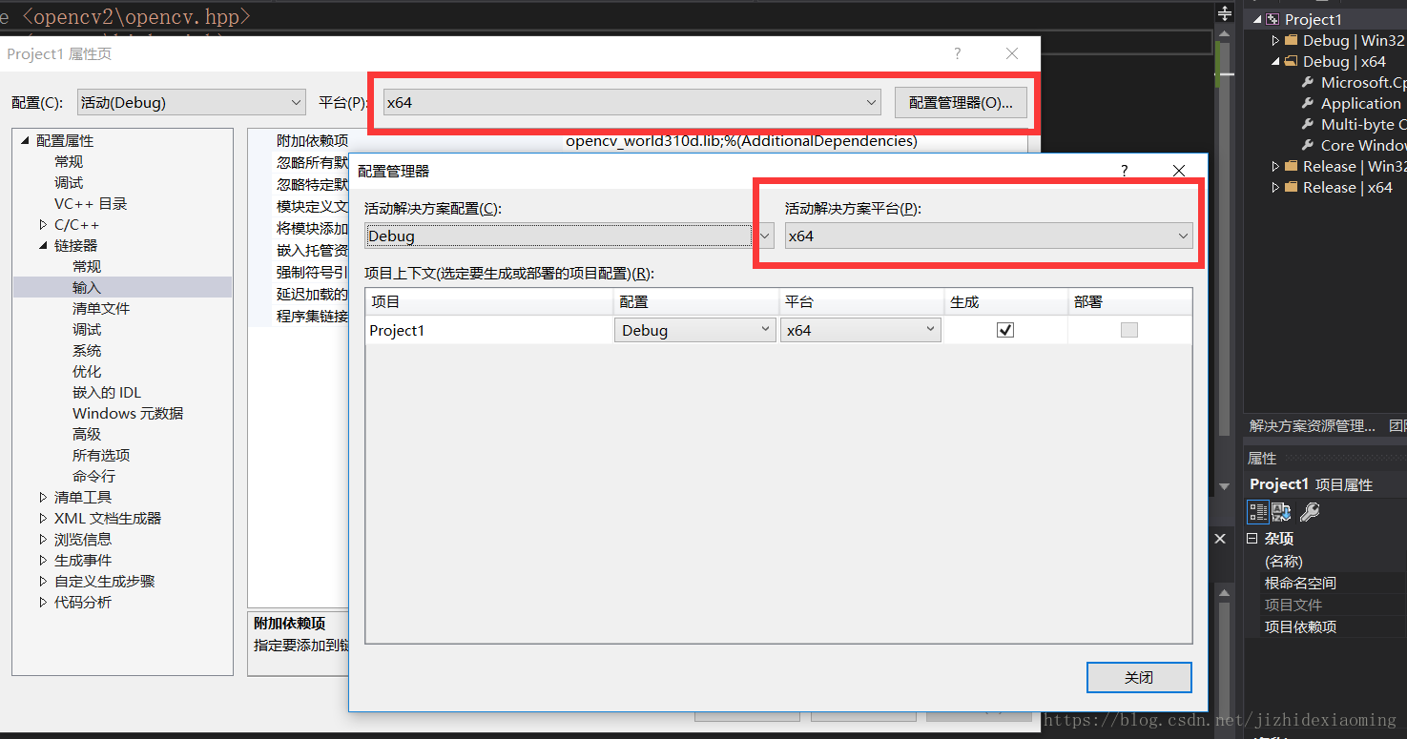The image size is (1407, 739).
Task: Click the editor split handle icon above scrollbar
Action: pos(1225,13)
